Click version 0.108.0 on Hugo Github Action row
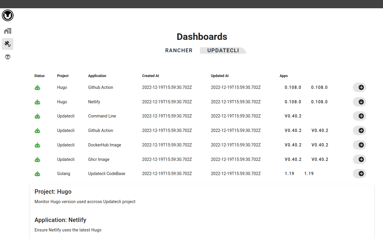This screenshot has height=240, width=383. pos(293,87)
